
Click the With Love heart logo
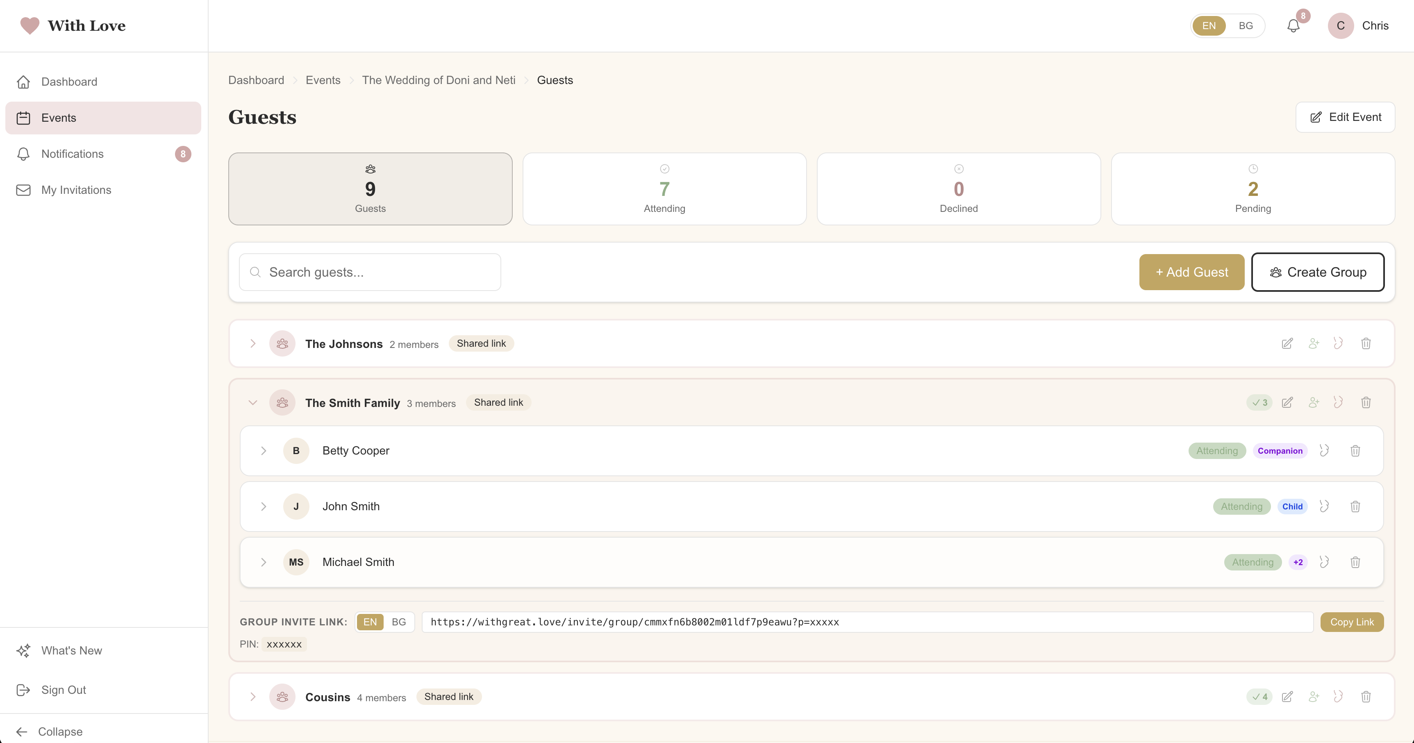30,26
